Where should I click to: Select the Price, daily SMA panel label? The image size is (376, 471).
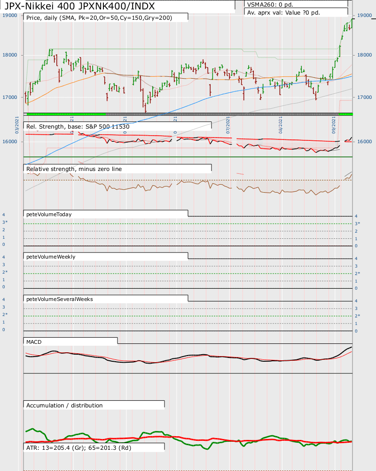click(99, 18)
